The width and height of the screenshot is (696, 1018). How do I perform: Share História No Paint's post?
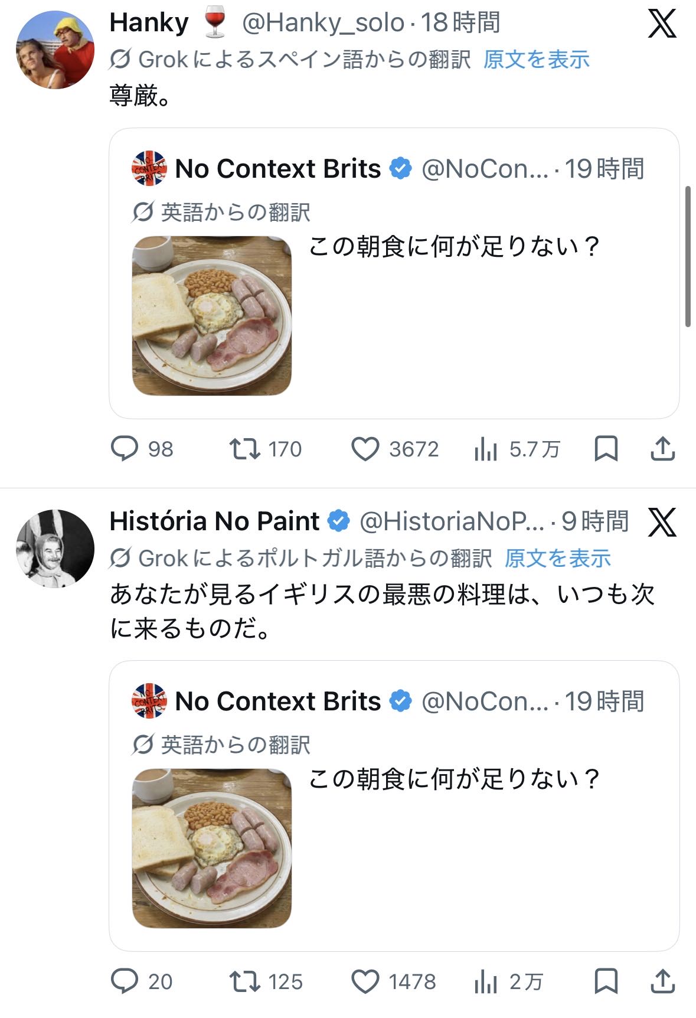(662, 981)
